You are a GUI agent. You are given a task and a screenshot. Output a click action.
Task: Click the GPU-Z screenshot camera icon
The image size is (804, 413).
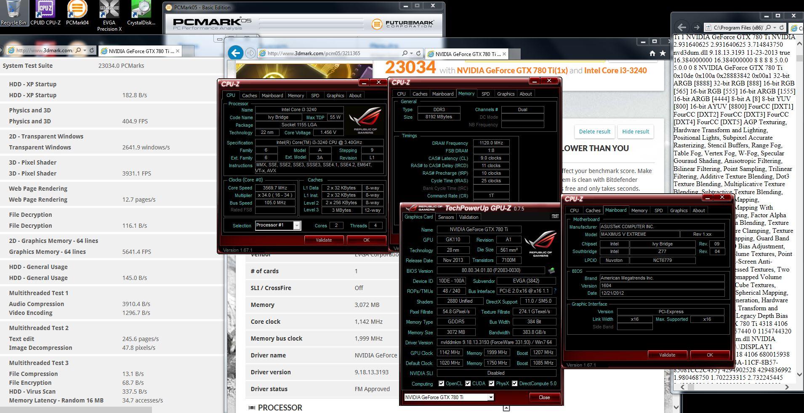[x=555, y=216]
